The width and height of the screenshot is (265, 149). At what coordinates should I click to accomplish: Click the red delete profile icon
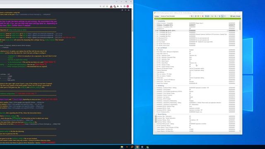pyautogui.click(x=203, y=16)
